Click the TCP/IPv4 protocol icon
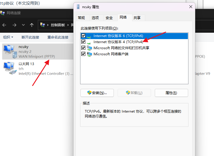Viewport: 214px width, 156px height. pyautogui.click(x=89, y=43)
